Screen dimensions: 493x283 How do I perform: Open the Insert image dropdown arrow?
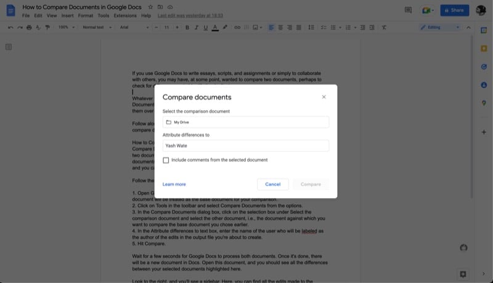click(261, 28)
